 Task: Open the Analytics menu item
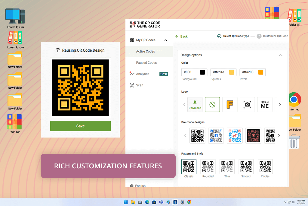[x=143, y=74]
